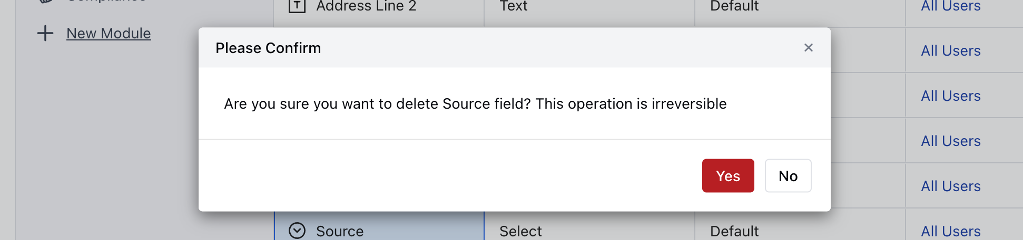Close the Please Confirm dialog via X
Screen dimensions: 1023x240
pos(808,48)
